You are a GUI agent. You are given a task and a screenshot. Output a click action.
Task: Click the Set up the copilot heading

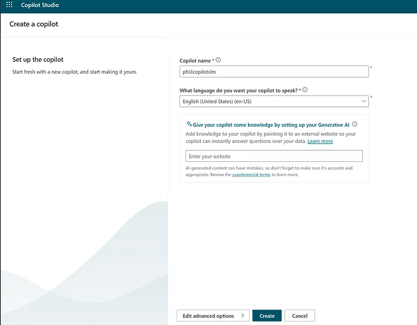(38, 60)
